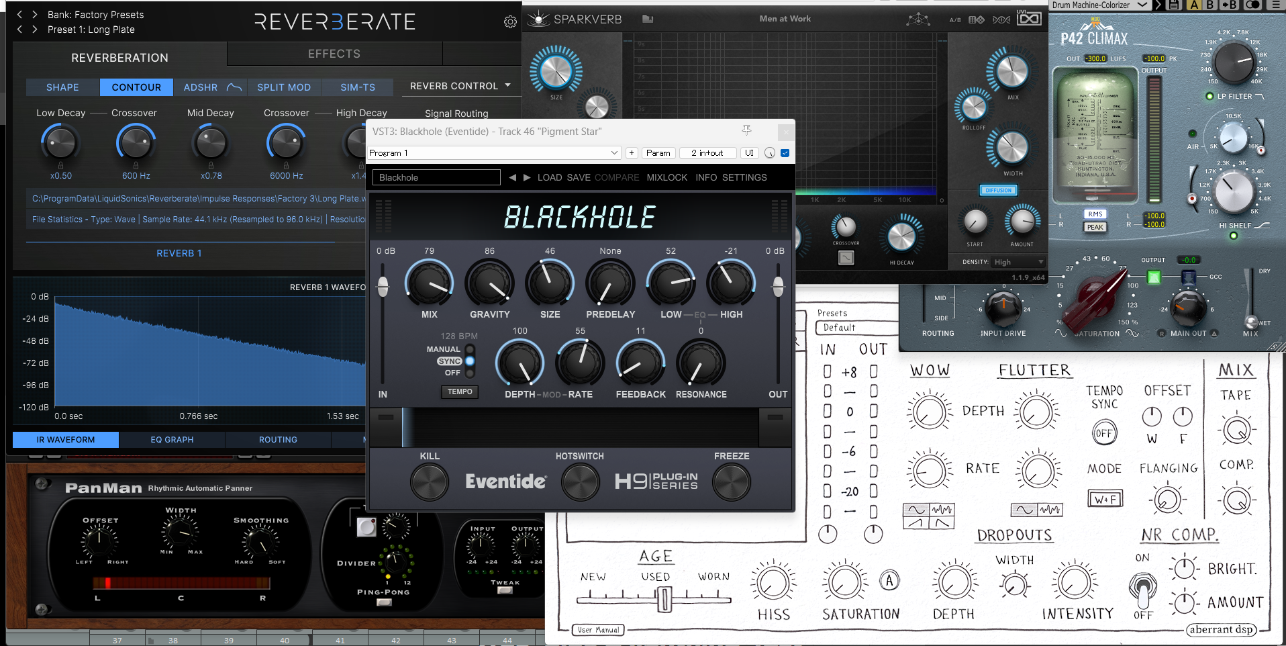Open the W+F MODE selector
Screen dimensions: 1286x646
click(1105, 499)
